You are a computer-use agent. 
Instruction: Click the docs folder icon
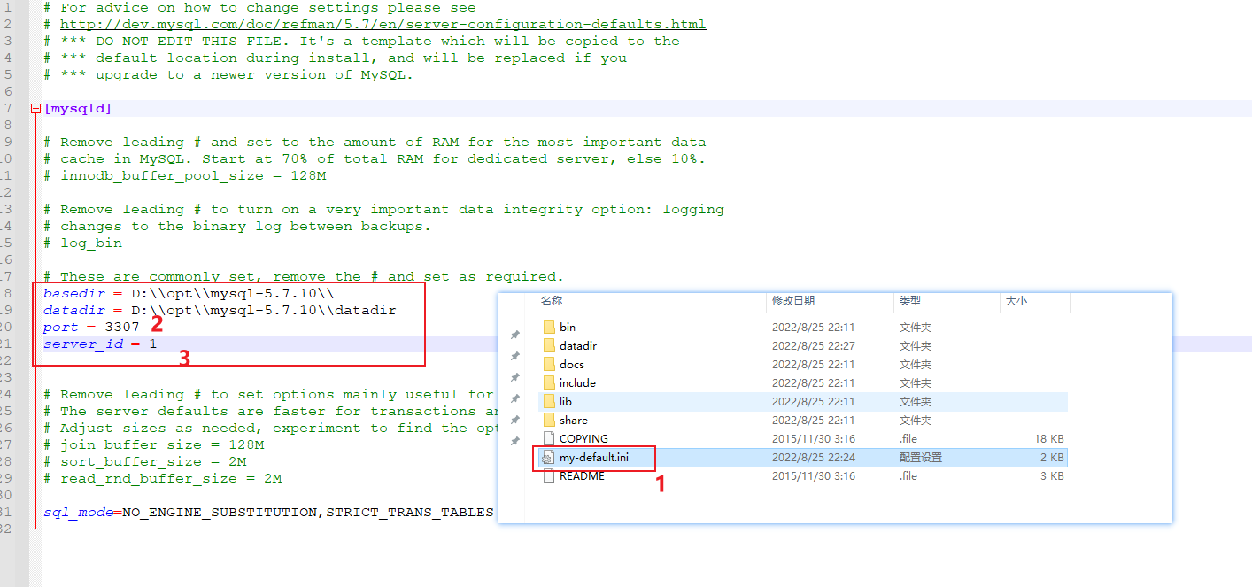tap(547, 365)
